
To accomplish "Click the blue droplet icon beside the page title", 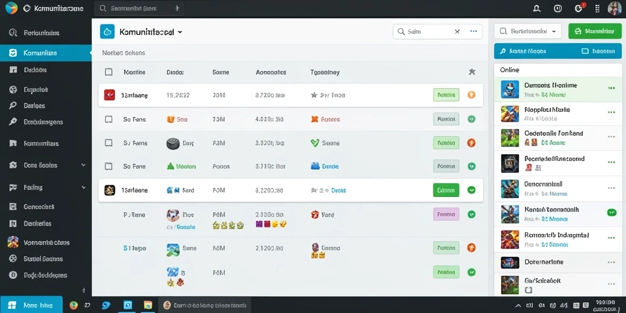I will tap(108, 32).
